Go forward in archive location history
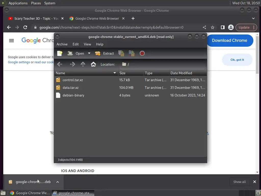The width and height of the screenshot is (261, 196). [x=72, y=64]
